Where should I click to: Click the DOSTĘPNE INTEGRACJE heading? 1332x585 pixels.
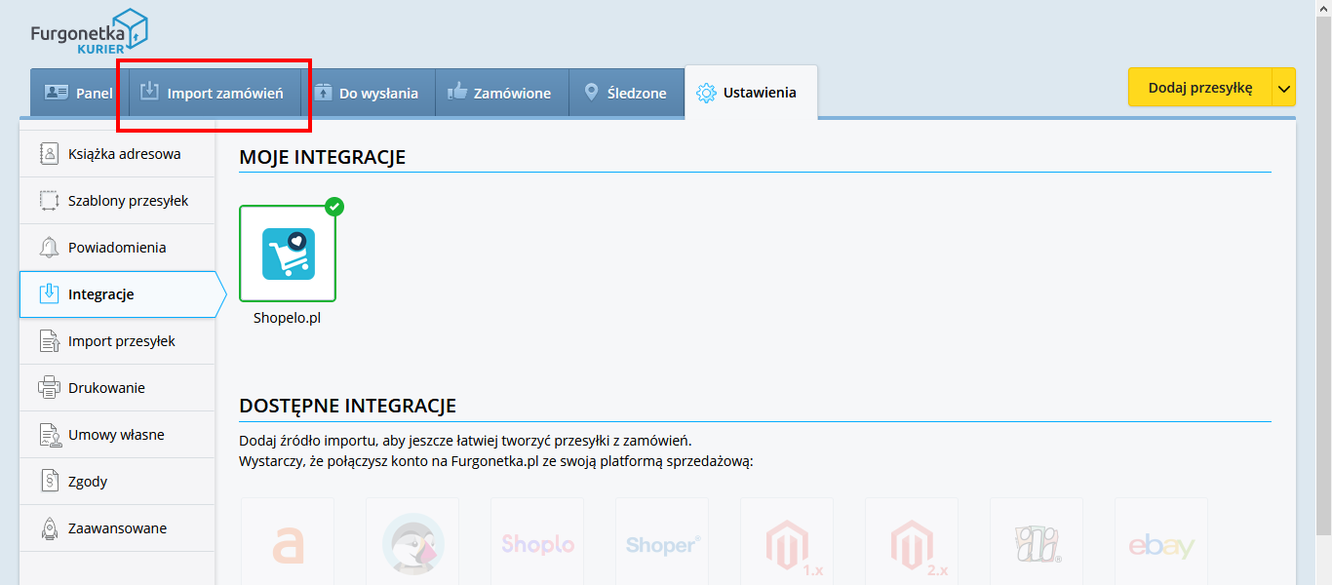tap(347, 406)
